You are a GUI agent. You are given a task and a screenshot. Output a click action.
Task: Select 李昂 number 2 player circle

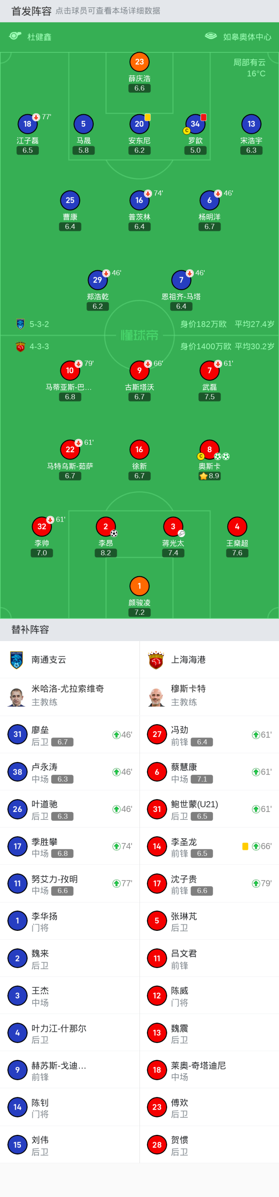[x=106, y=526]
